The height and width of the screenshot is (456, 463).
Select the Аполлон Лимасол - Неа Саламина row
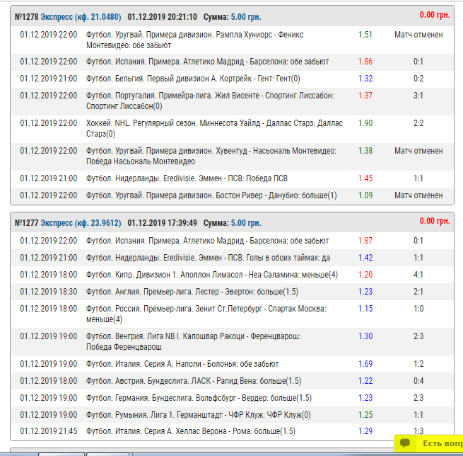click(x=232, y=275)
